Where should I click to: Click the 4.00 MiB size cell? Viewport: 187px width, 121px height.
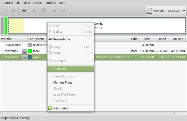click(x=148, y=45)
